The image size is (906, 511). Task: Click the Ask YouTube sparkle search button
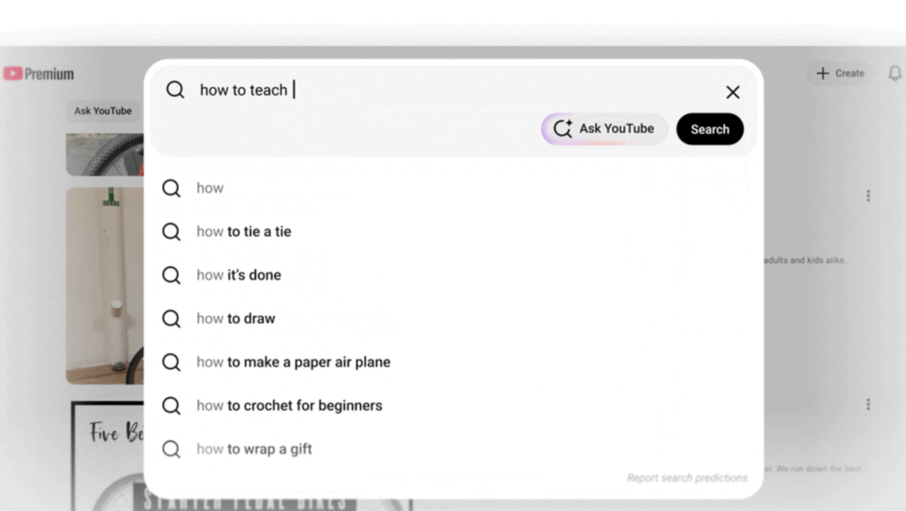[604, 129]
